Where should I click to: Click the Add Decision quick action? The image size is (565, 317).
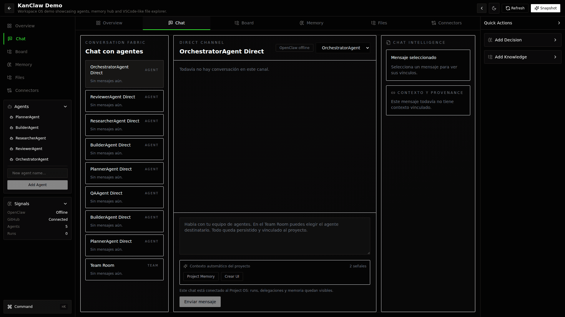[x=523, y=40]
